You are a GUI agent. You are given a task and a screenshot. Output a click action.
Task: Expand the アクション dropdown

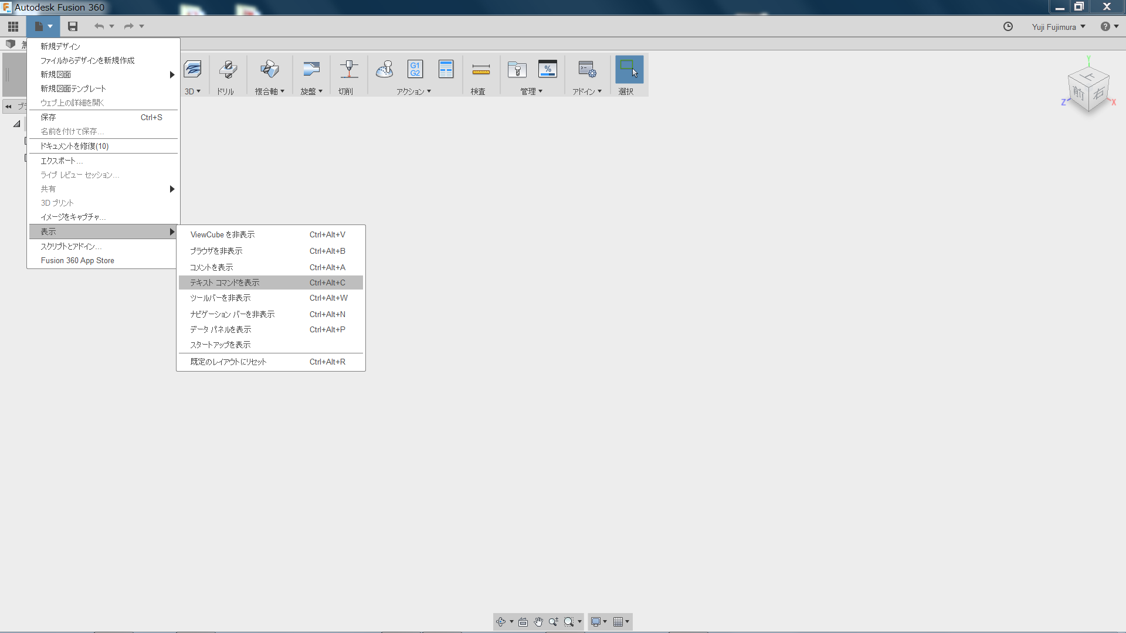(429, 91)
